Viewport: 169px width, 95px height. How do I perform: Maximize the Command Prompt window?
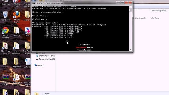pos(123,2)
